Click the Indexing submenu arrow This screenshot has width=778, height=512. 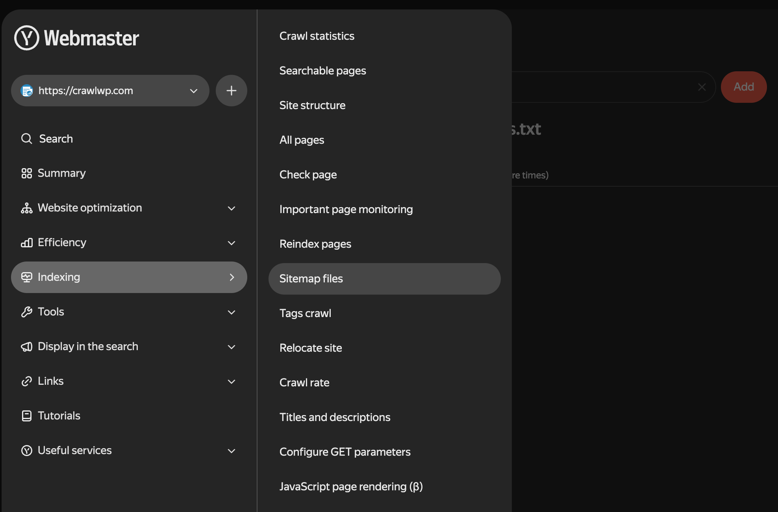point(232,277)
